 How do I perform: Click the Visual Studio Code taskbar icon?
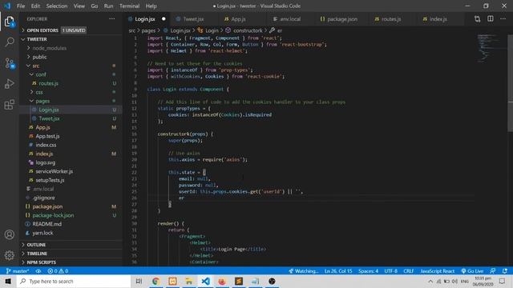tap(205, 281)
